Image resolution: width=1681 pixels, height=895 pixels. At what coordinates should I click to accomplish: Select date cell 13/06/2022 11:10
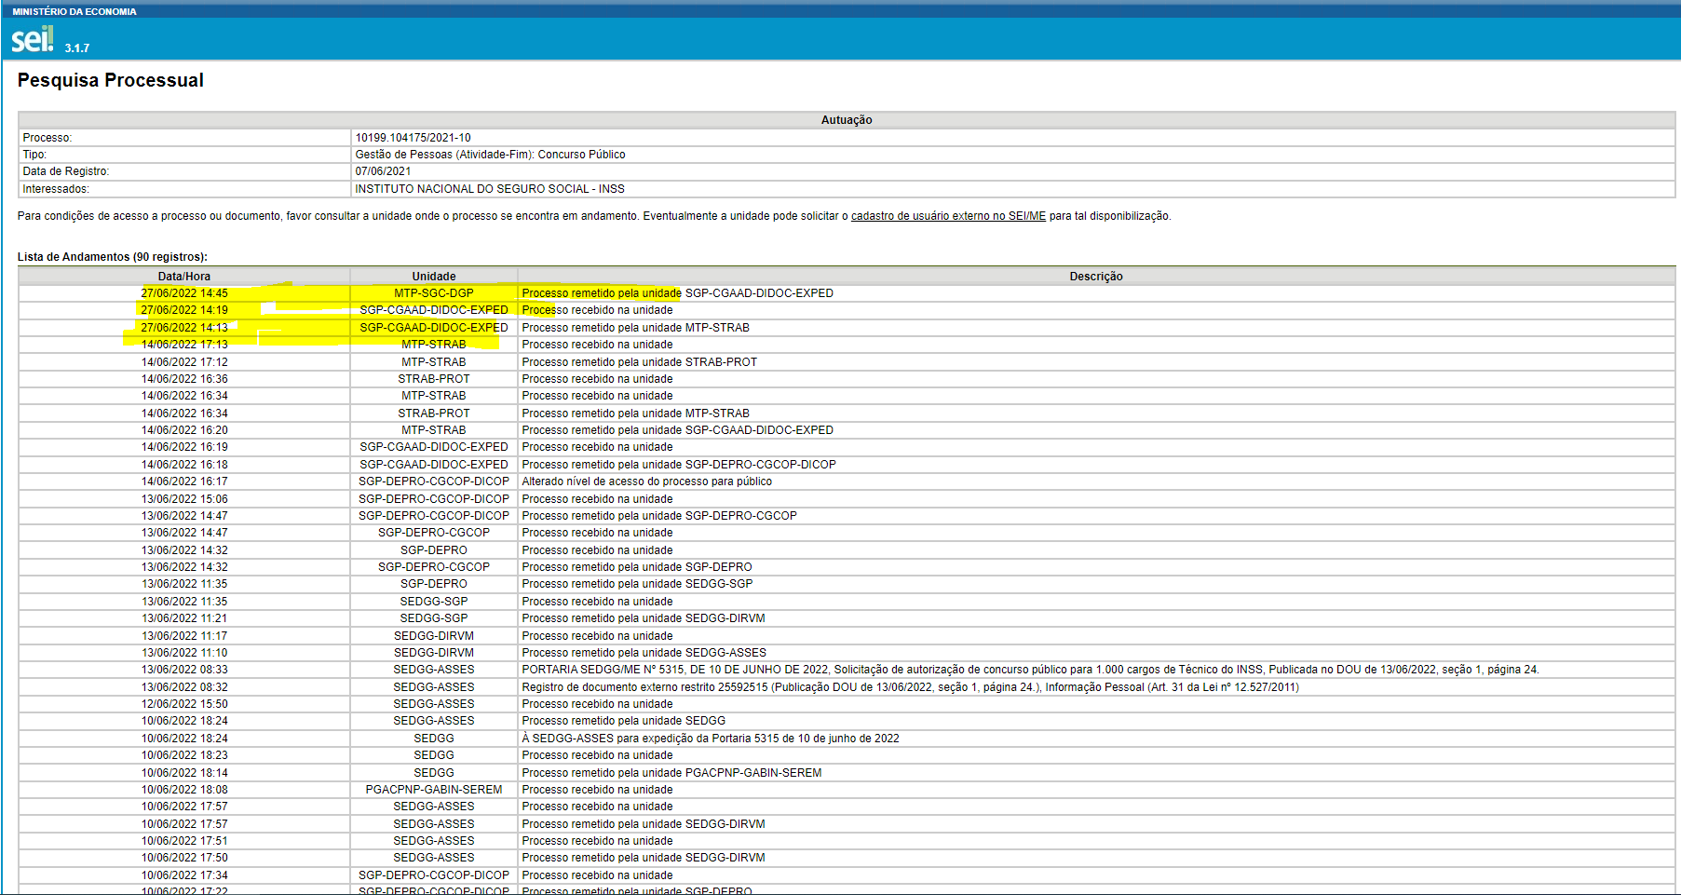184,653
